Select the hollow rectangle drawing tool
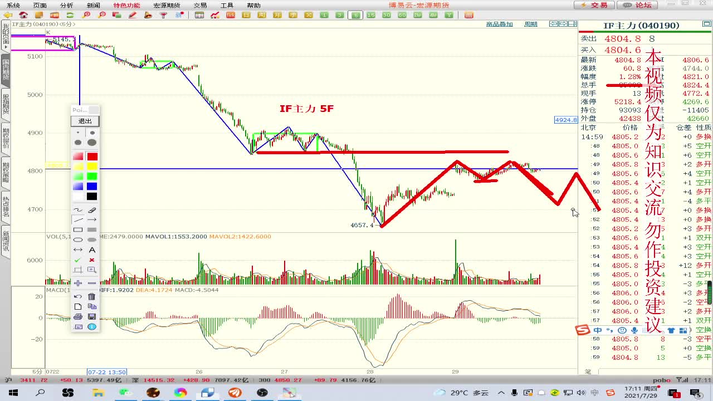The image size is (713, 401). [78, 229]
